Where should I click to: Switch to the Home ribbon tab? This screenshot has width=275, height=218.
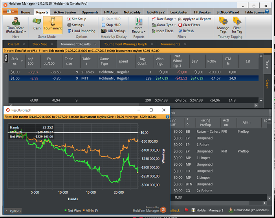(26, 12)
